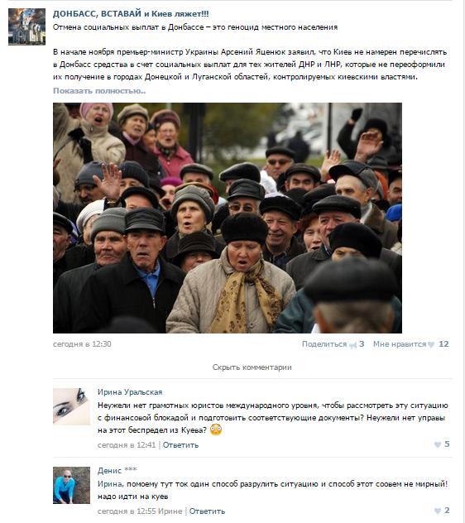Reply to Денис's comment with Ответить
Screen dimensions: 465x523
tap(207, 511)
